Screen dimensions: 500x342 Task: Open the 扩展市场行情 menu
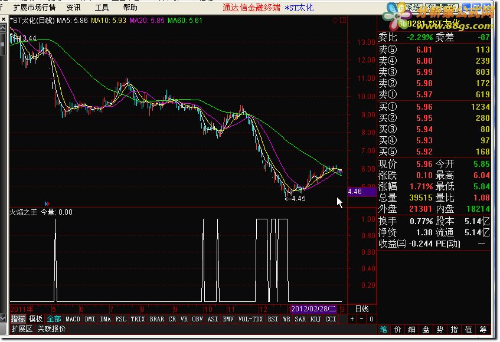click(x=34, y=7)
